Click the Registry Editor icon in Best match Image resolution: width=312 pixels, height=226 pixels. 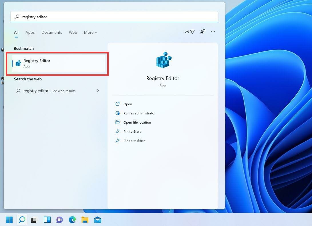point(18,63)
